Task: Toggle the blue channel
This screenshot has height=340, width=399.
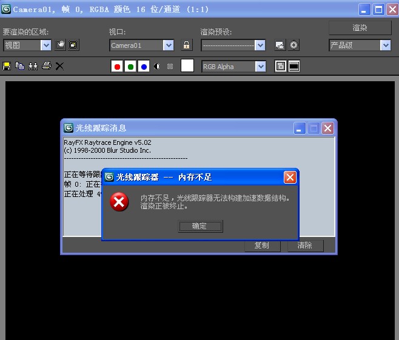Action: [x=144, y=67]
